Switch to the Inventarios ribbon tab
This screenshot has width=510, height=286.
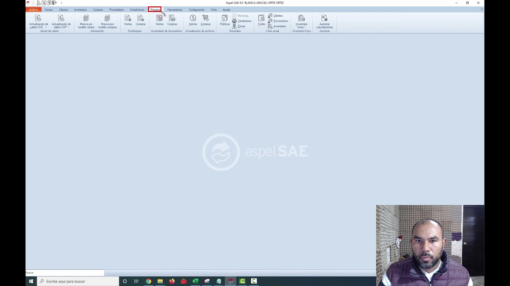coord(80,10)
